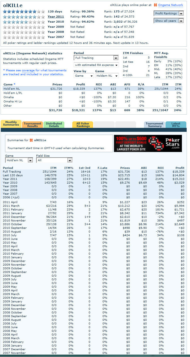Click the 2010 December period row
Image resolution: width=190 pixels, height=357 pixels.
[94, 217]
